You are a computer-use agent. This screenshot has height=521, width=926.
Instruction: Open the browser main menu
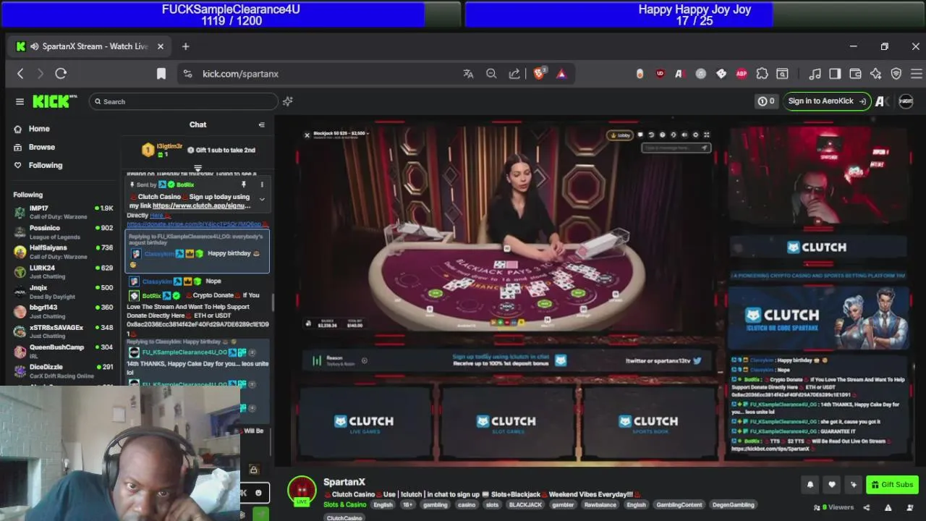[916, 74]
